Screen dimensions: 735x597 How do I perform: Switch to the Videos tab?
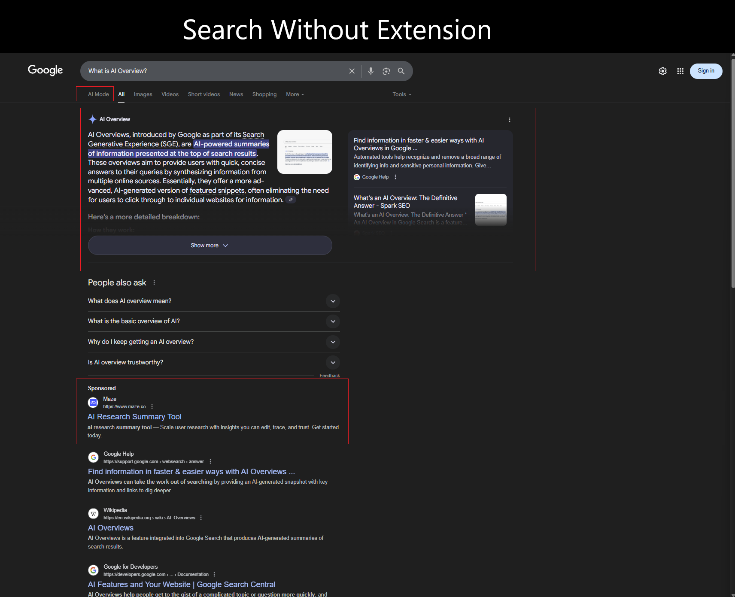170,94
